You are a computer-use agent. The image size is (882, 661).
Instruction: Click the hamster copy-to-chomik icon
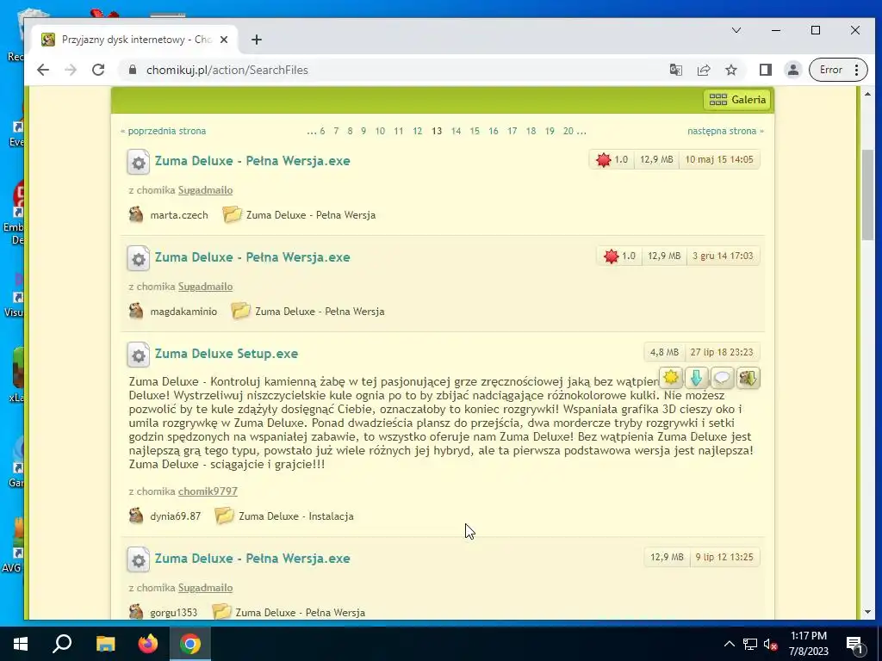[x=748, y=378]
